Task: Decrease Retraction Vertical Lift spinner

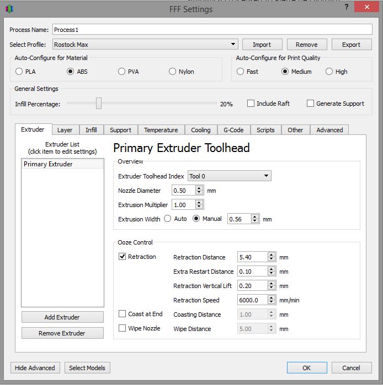Action: 271,288
